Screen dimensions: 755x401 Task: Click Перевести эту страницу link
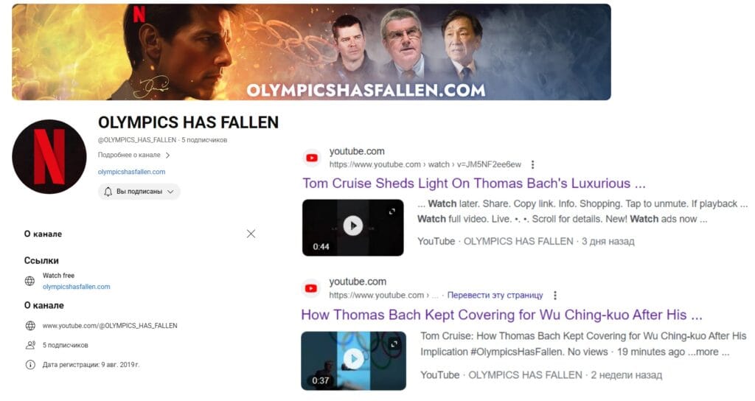[x=495, y=295]
